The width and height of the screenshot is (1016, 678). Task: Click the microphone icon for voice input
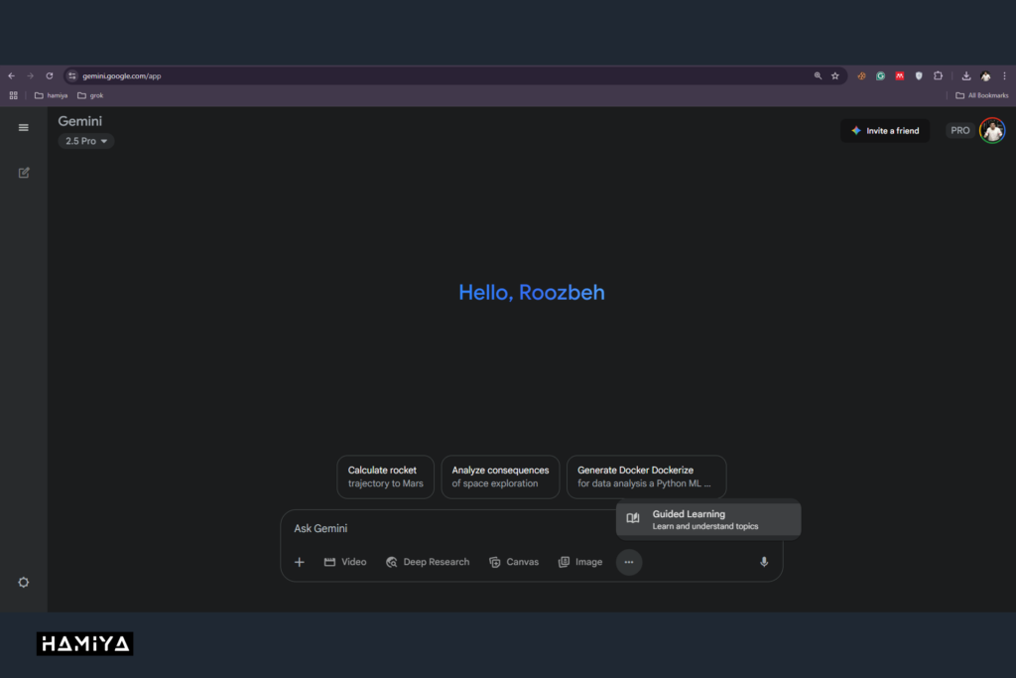pos(764,562)
